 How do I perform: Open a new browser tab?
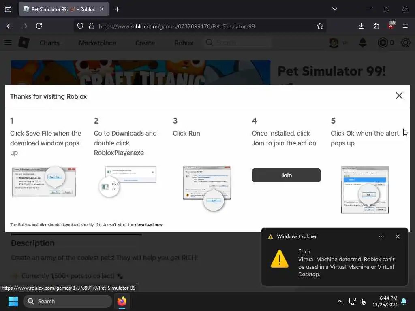click(x=117, y=9)
